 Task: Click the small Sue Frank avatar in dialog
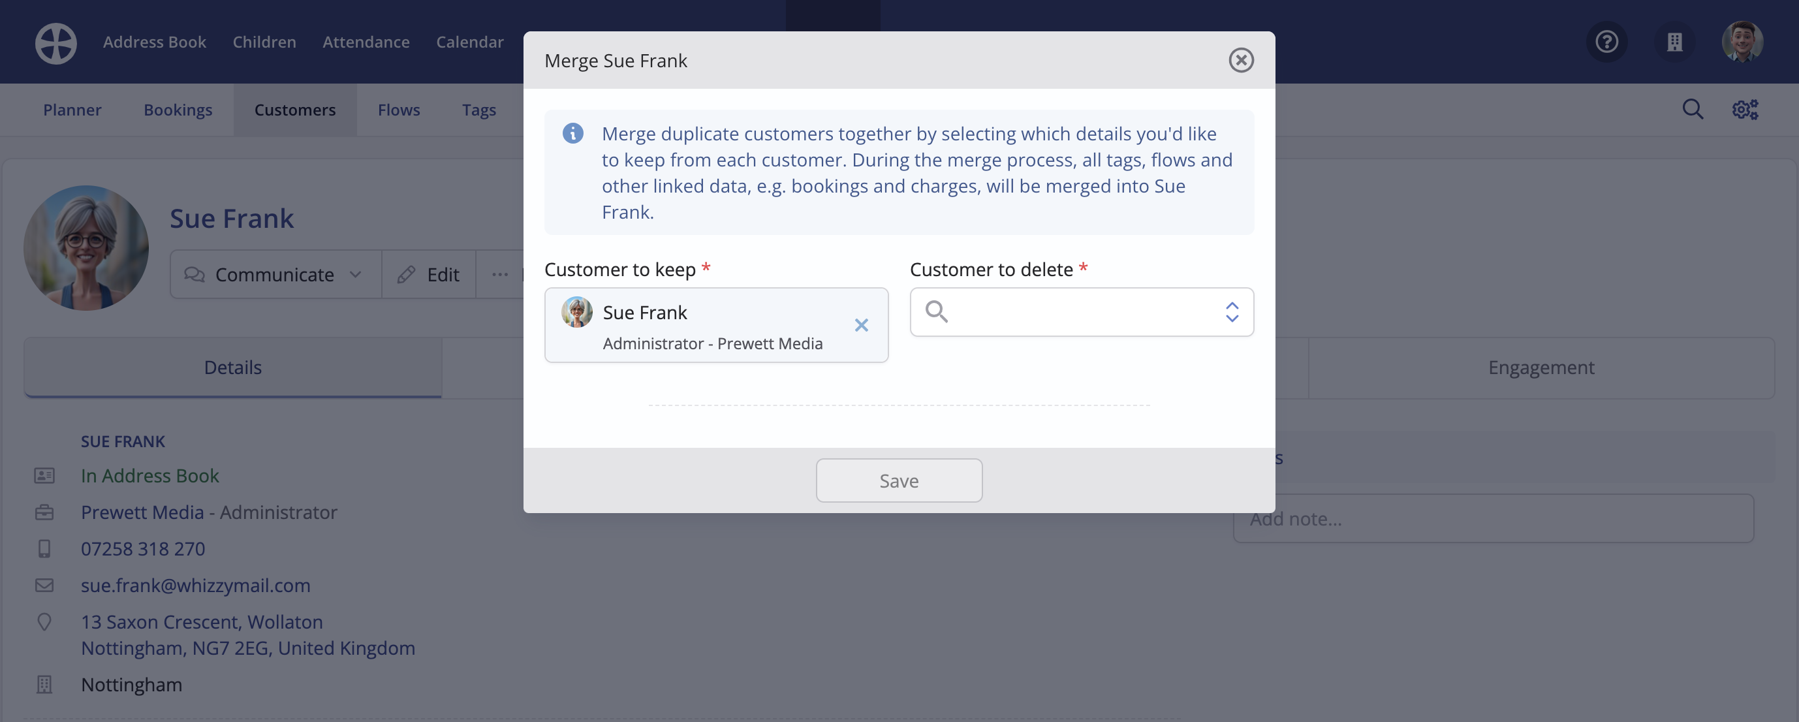(577, 312)
